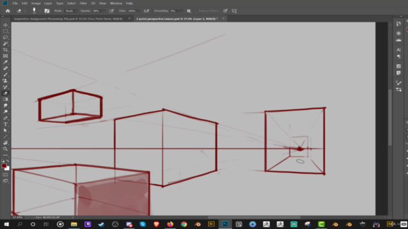Open the Character panel icon in right dock
This screenshot has height=229, width=408.
(x=398, y=50)
